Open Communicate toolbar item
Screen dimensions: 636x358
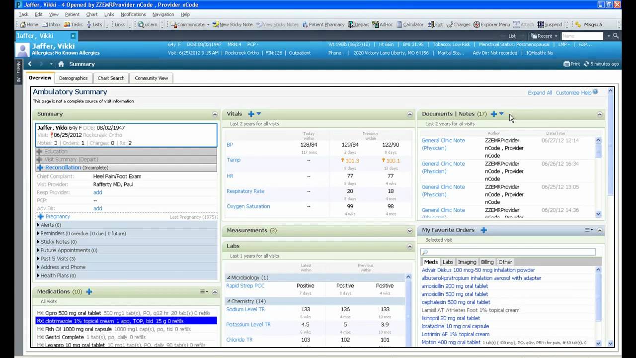pyautogui.click(x=188, y=24)
